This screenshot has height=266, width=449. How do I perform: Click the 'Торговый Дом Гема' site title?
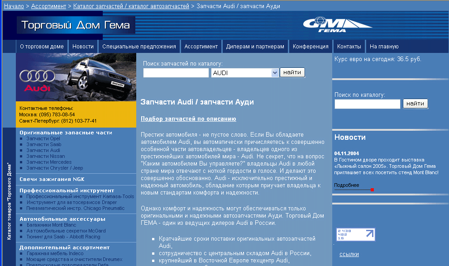[x=76, y=25]
